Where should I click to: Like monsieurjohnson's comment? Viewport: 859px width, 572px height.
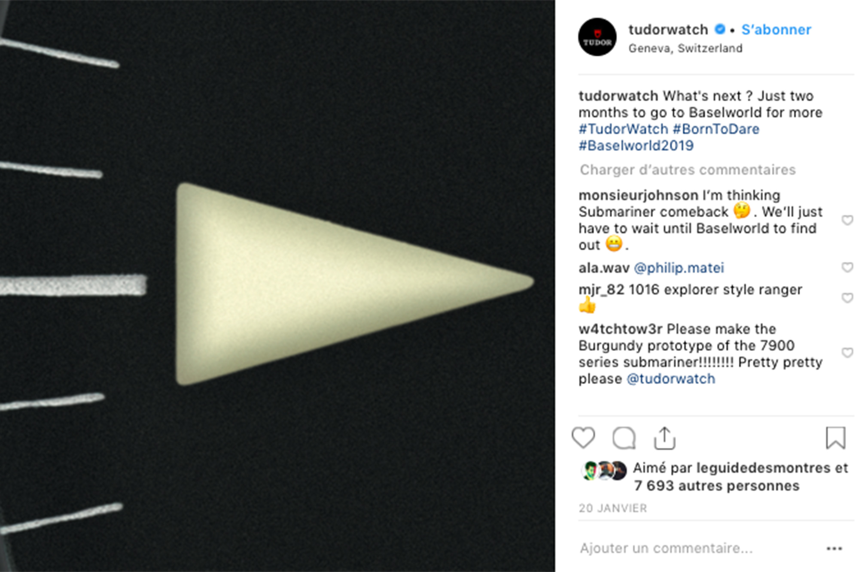pos(847,220)
